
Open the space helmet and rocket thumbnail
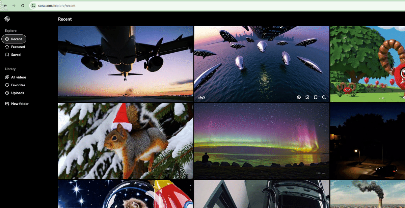[126, 194]
